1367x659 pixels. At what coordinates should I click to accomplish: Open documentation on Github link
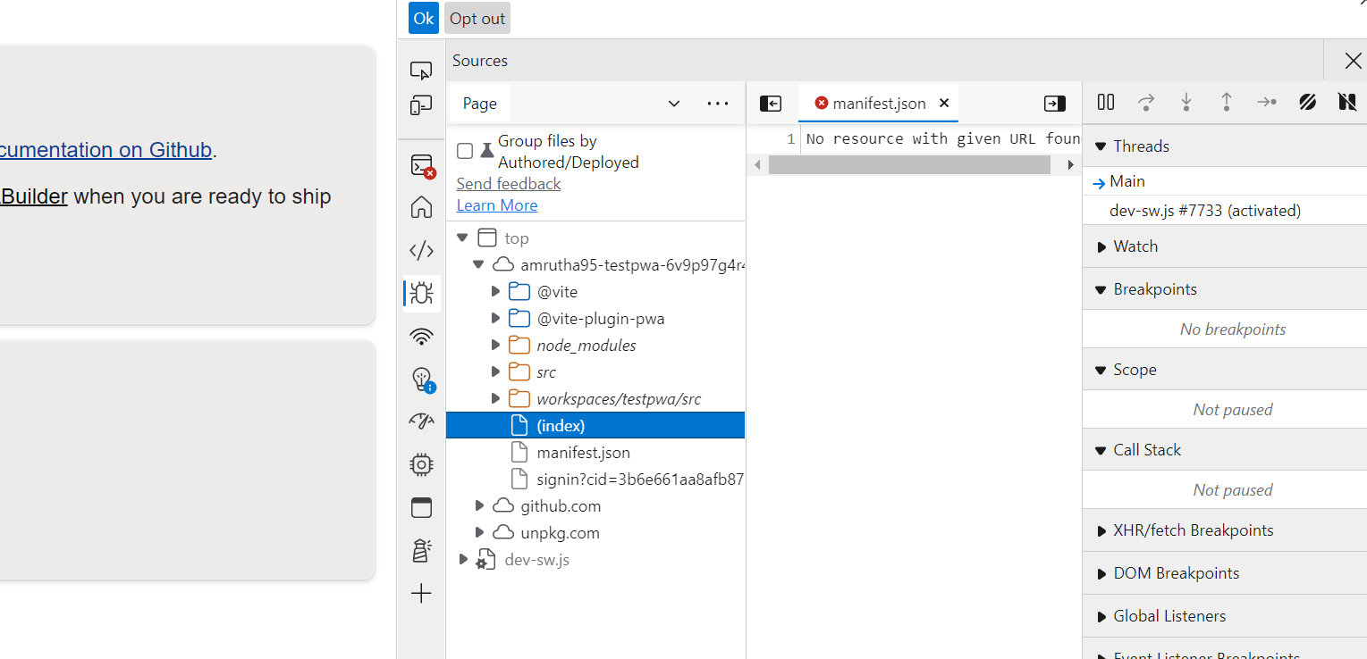105,150
